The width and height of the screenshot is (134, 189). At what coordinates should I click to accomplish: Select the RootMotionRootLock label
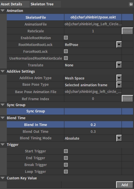click(35, 45)
